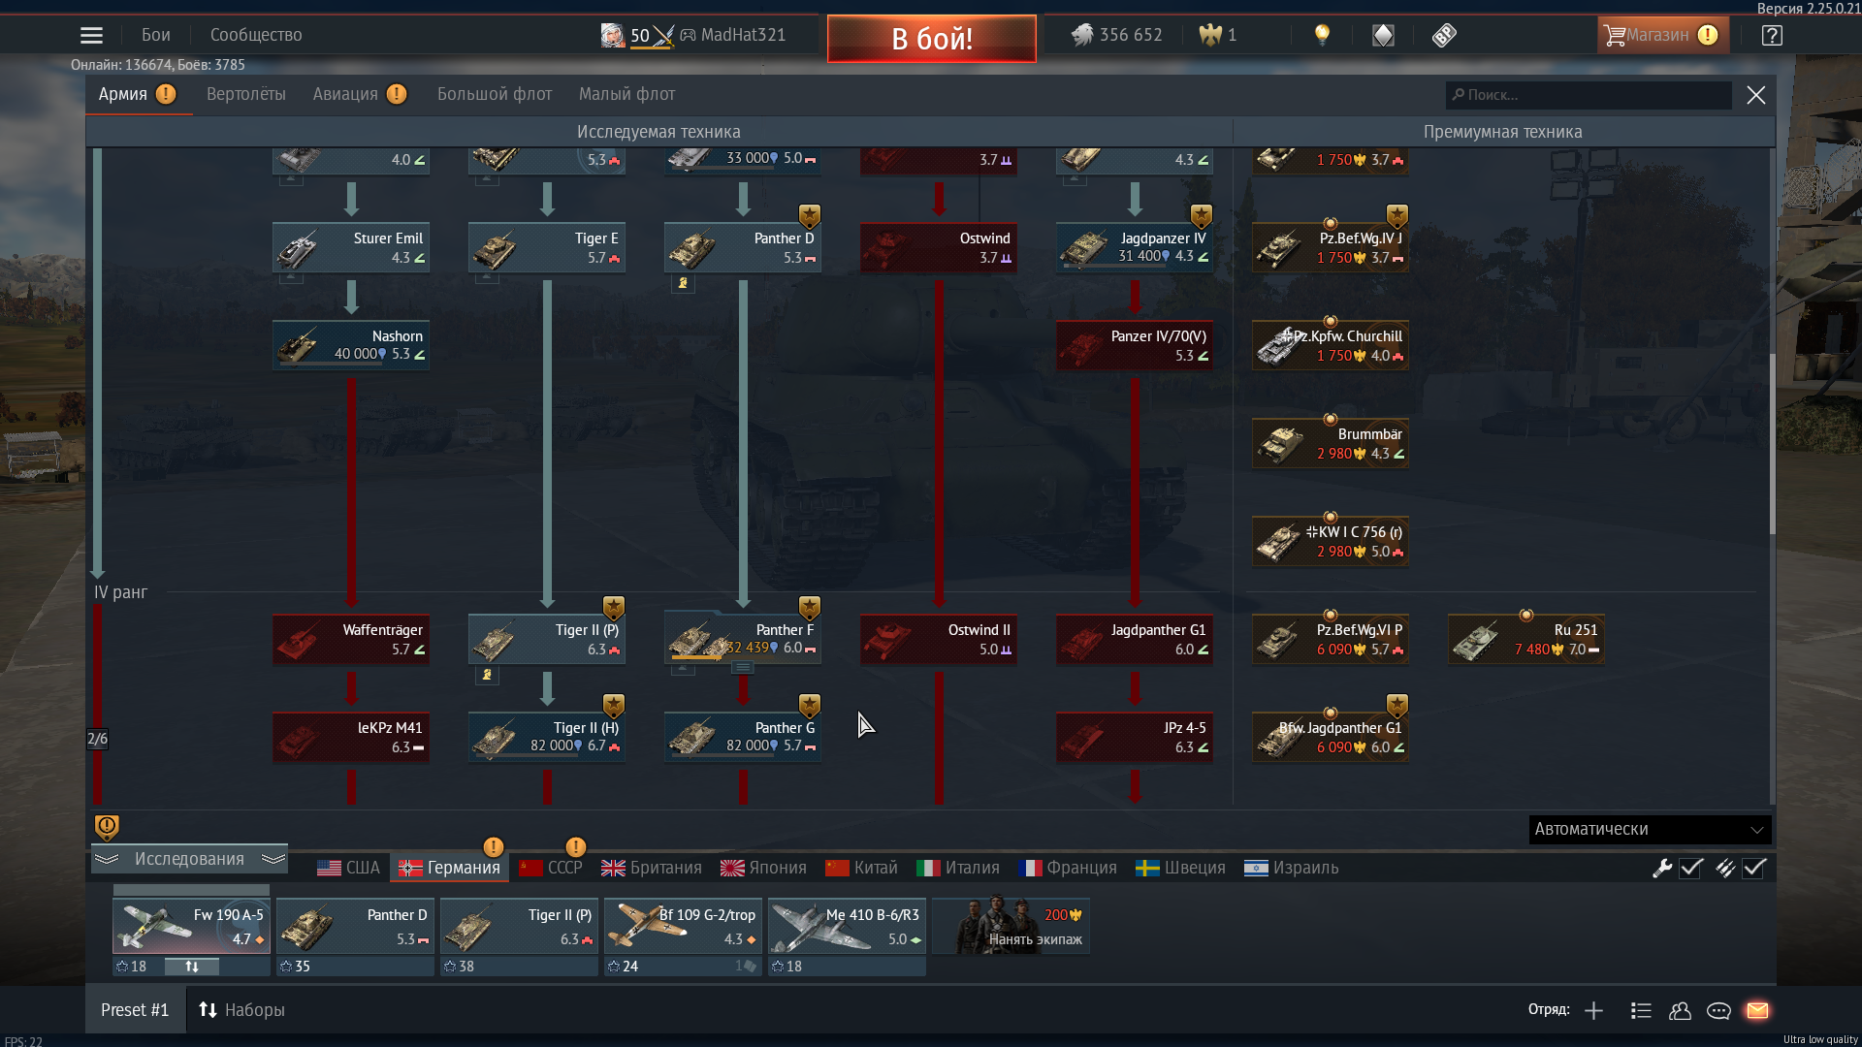Select the Sturer Emil vehicle card
This screenshot has height=1047, width=1862.
[351, 247]
